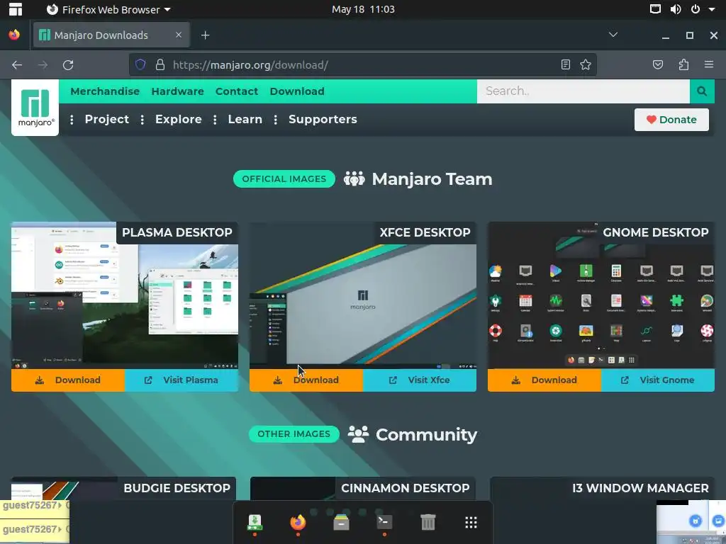Close the Manjaro Downloads tab
This screenshot has width=726, height=544.
(178, 35)
